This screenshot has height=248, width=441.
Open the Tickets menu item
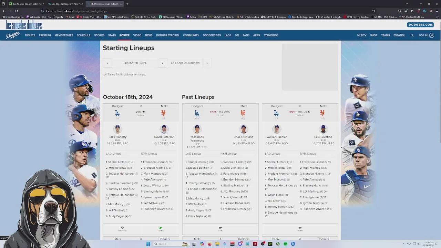[30, 35]
